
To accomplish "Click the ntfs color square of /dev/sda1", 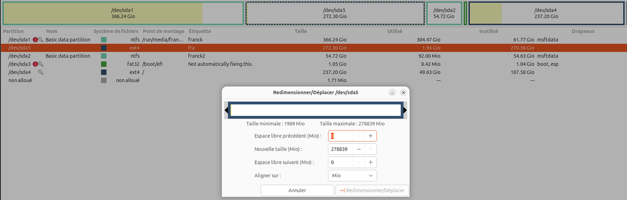I will pyautogui.click(x=104, y=40).
